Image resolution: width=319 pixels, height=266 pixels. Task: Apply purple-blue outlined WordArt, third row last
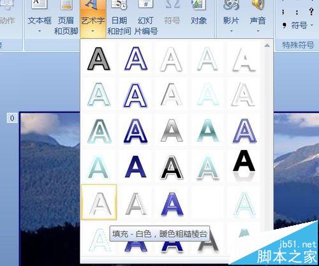(244, 130)
